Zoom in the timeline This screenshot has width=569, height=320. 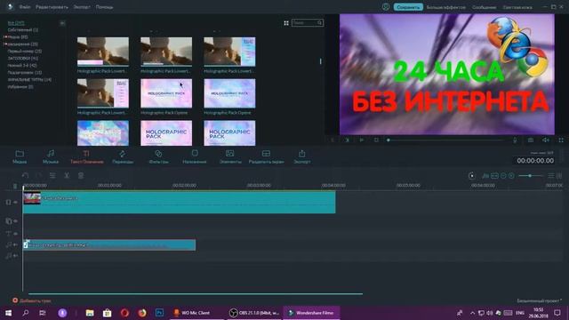point(511,176)
